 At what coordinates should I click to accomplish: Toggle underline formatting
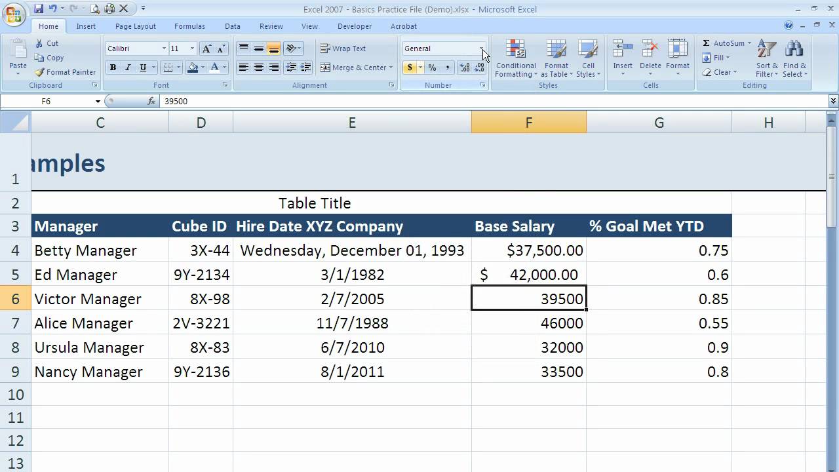click(x=143, y=68)
